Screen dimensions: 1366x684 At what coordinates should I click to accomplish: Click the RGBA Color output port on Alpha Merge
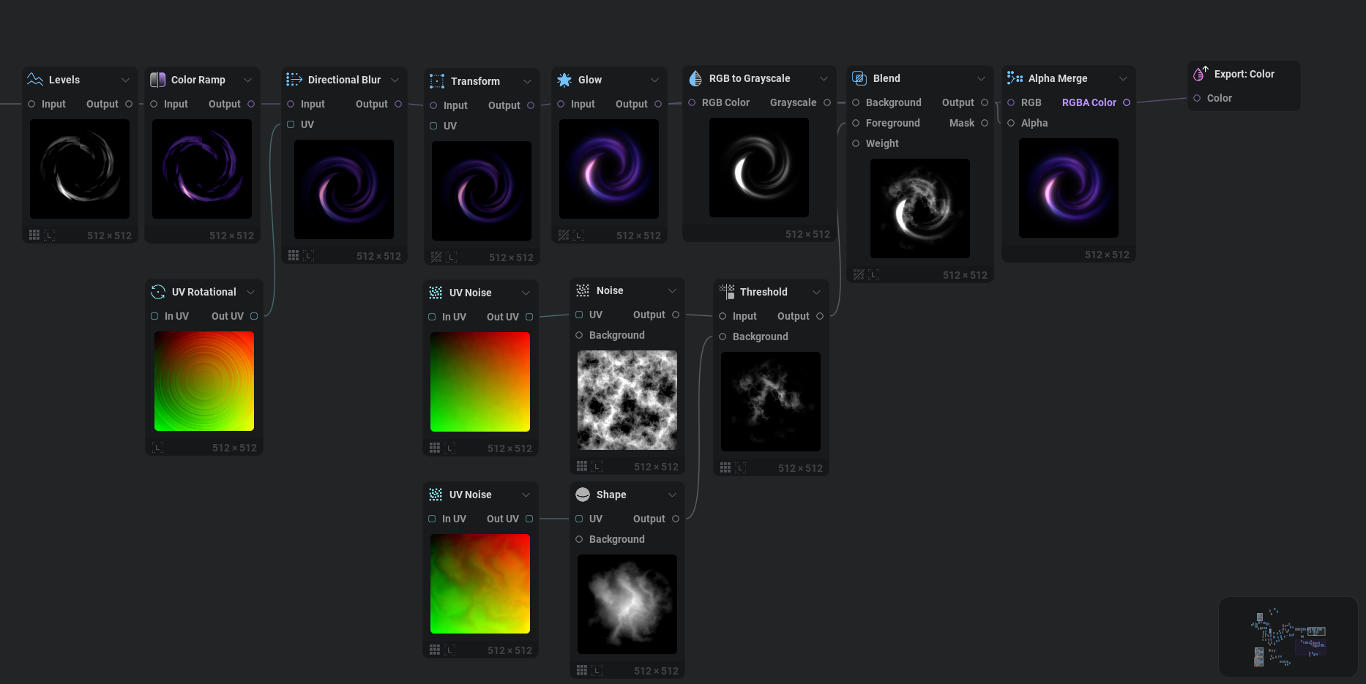pyautogui.click(x=1126, y=102)
